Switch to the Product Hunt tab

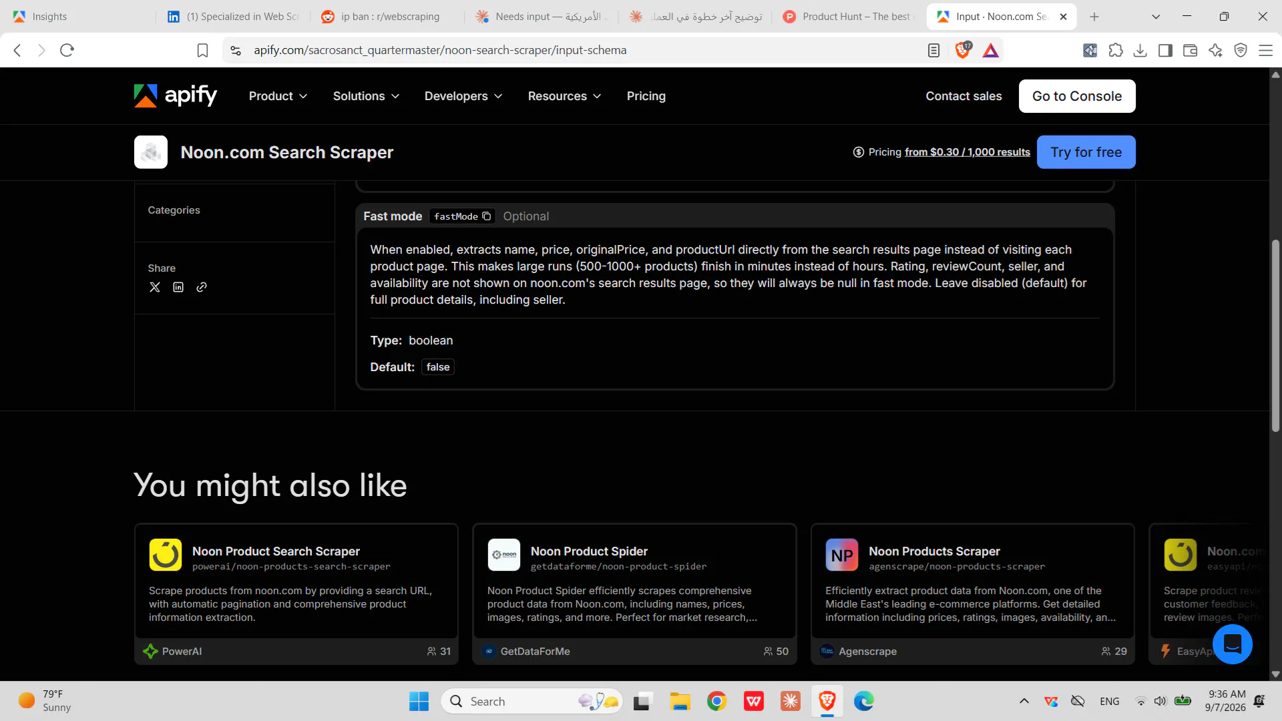point(849,17)
